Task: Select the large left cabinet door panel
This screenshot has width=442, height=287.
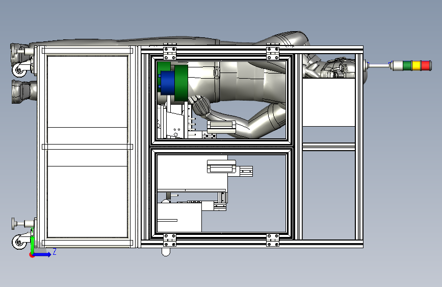Action: click(87, 147)
